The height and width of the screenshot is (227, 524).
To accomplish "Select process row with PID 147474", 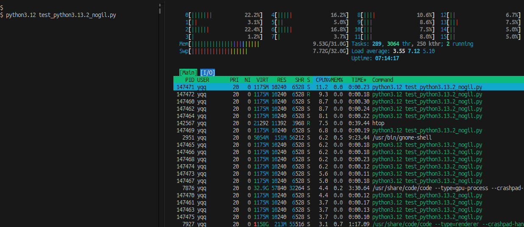I will (x=348, y=166).
